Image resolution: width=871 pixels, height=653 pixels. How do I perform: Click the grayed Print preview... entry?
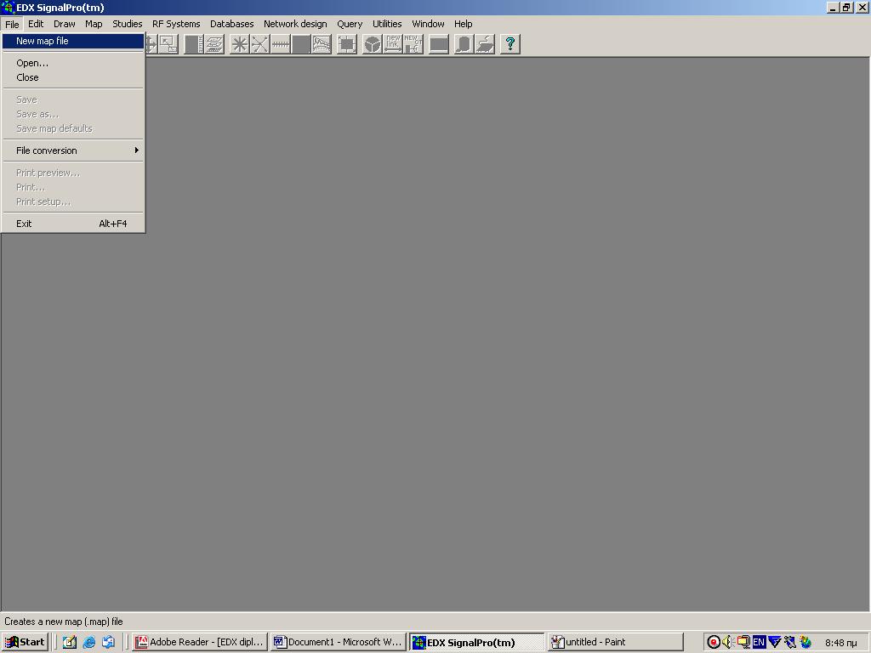click(x=73, y=173)
